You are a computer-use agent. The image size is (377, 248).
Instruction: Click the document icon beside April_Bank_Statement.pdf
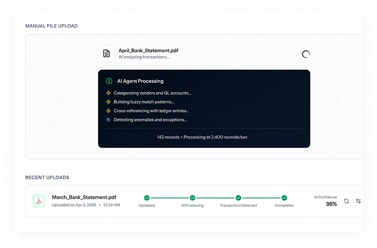(106, 53)
